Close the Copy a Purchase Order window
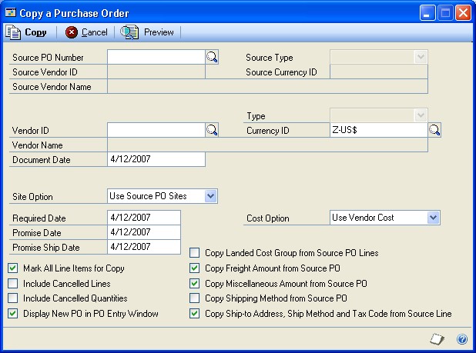This screenshot has width=476, height=353. click(x=463, y=13)
